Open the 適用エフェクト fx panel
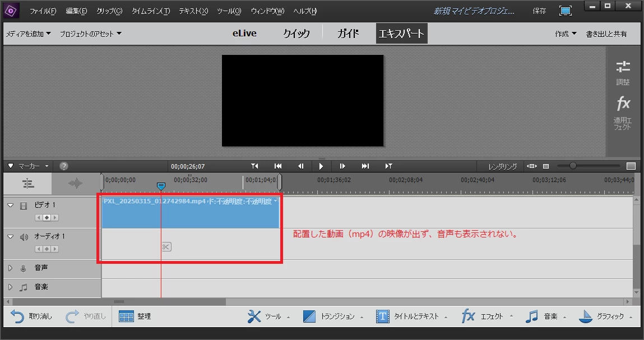 click(x=623, y=113)
